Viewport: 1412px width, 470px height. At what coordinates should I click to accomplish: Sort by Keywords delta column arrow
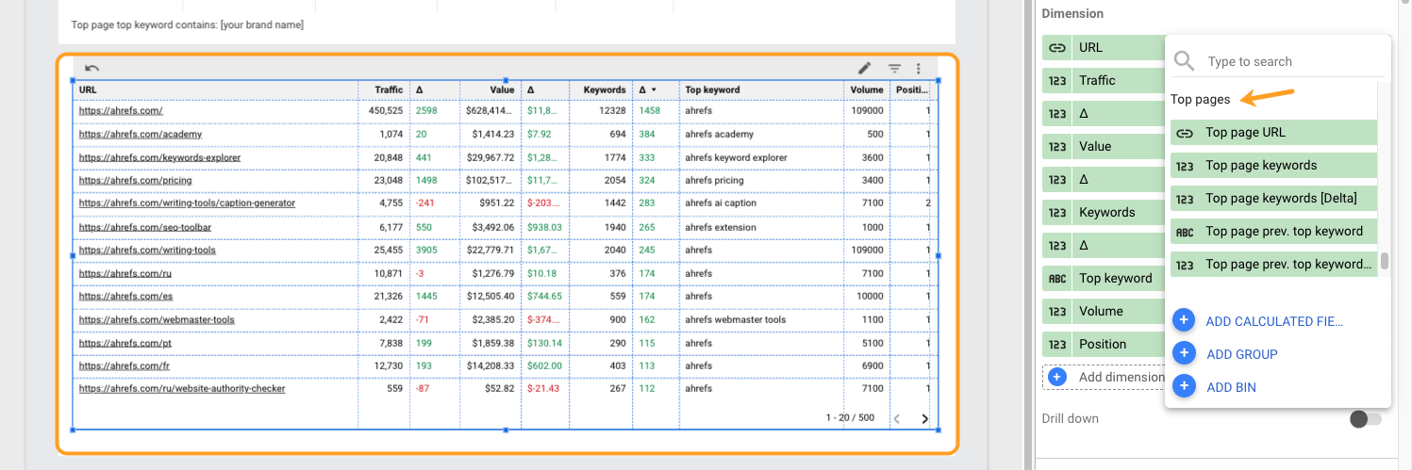[x=653, y=90]
